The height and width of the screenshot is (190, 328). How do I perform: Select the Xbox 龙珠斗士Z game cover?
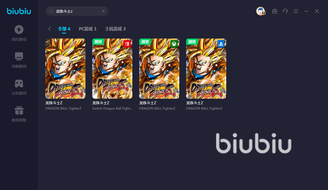(159, 69)
